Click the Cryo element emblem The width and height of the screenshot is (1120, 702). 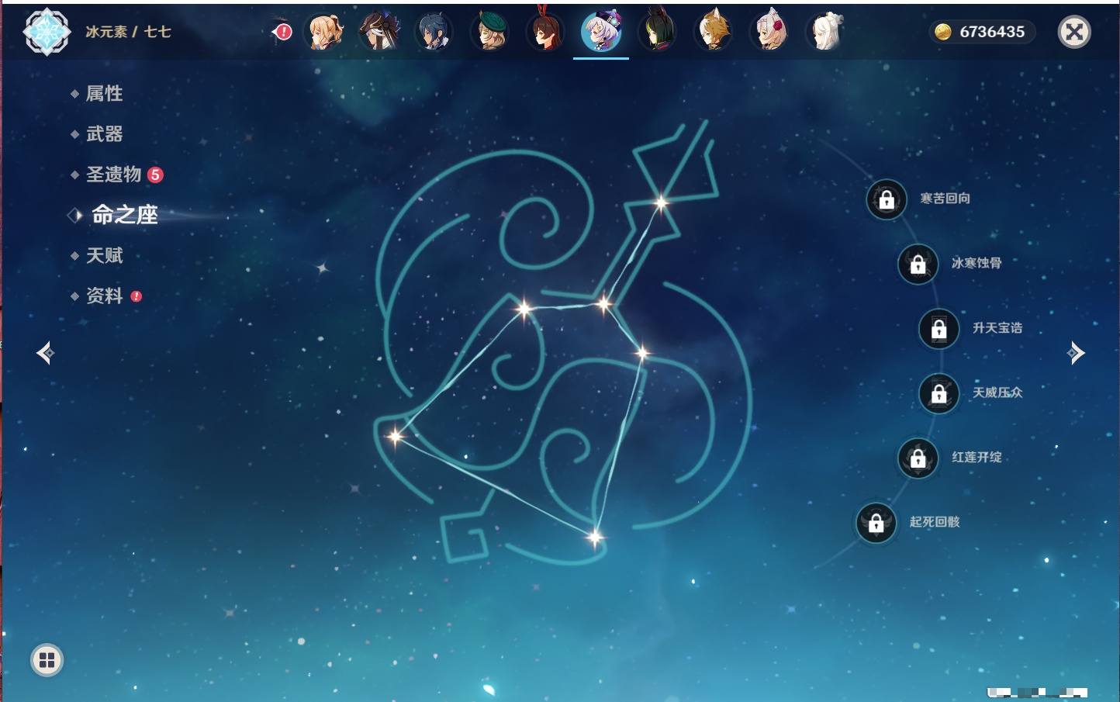click(47, 32)
